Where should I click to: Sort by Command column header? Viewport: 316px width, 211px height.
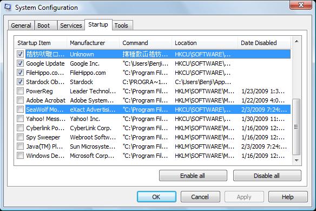pyautogui.click(x=146, y=43)
